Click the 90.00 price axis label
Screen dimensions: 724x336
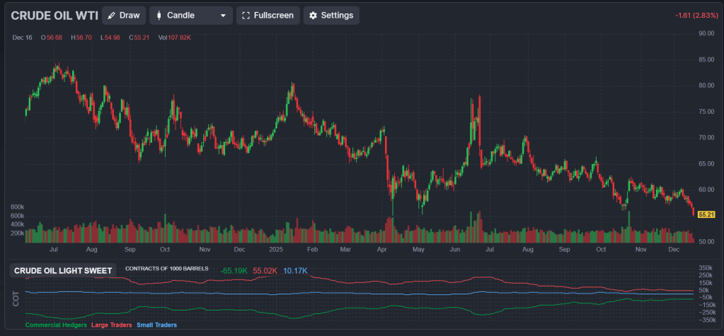click(706, 33)
